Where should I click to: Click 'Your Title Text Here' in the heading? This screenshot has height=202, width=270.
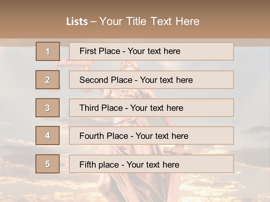click(x=149, y=21)
